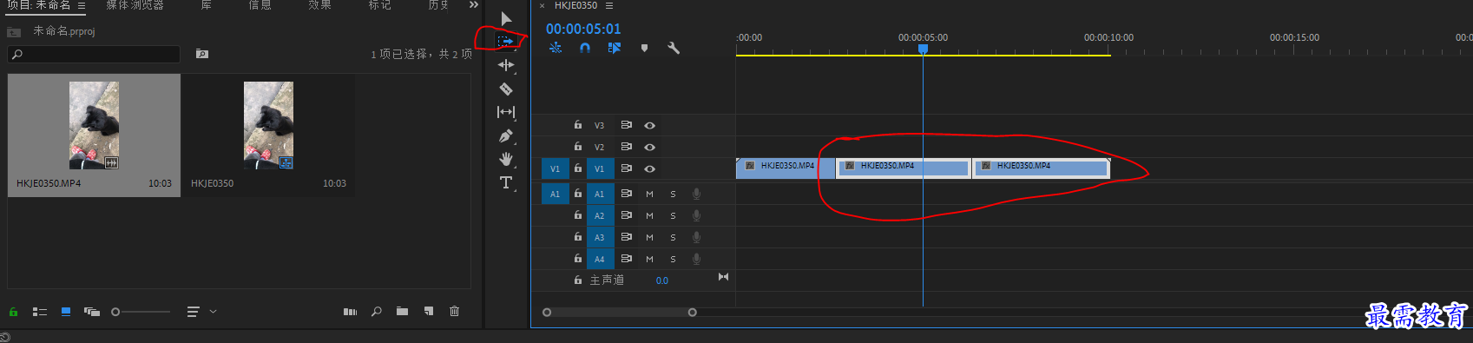The image size is (1473, 343).
Task: Select the Selection (arrow) tool
Action: point(506,18)
